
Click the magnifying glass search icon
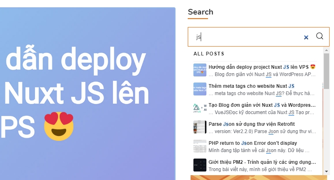click(319, 36)
